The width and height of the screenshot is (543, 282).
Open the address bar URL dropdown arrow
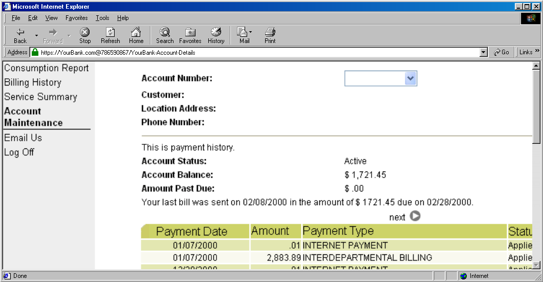click(x=484, y=52)
